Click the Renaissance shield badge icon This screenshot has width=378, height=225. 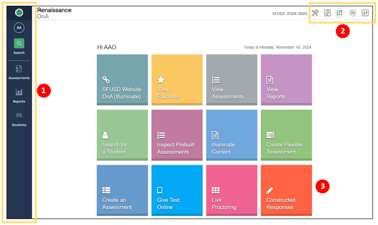coord(353,13)
